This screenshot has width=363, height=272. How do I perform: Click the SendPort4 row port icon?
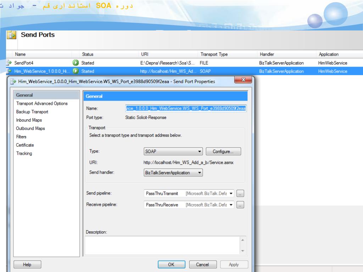click(9, 63)
